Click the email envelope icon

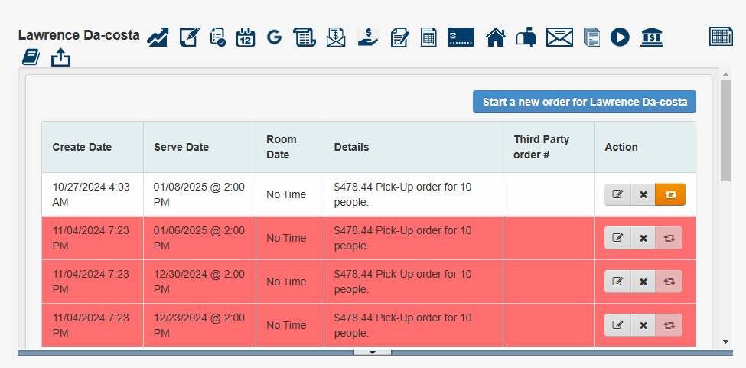559,37
